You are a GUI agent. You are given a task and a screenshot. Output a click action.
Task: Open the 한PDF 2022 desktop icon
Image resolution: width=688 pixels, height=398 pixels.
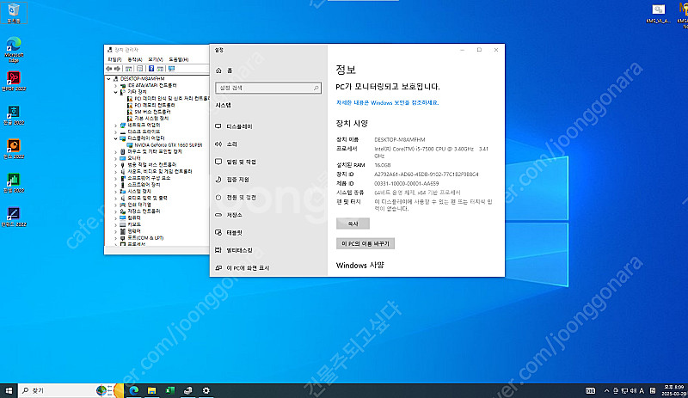tap(14, 81)
